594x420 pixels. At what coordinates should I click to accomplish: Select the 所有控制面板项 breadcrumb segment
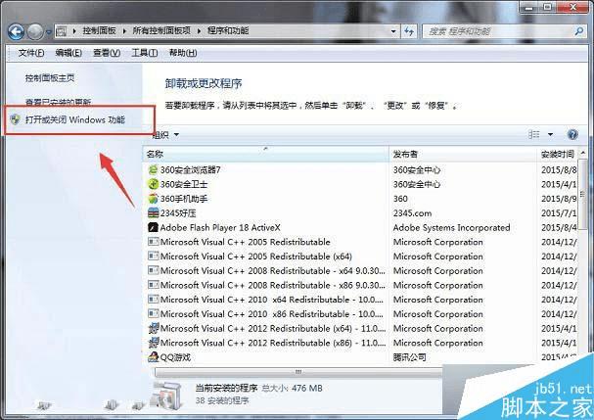tap(161, 31)
